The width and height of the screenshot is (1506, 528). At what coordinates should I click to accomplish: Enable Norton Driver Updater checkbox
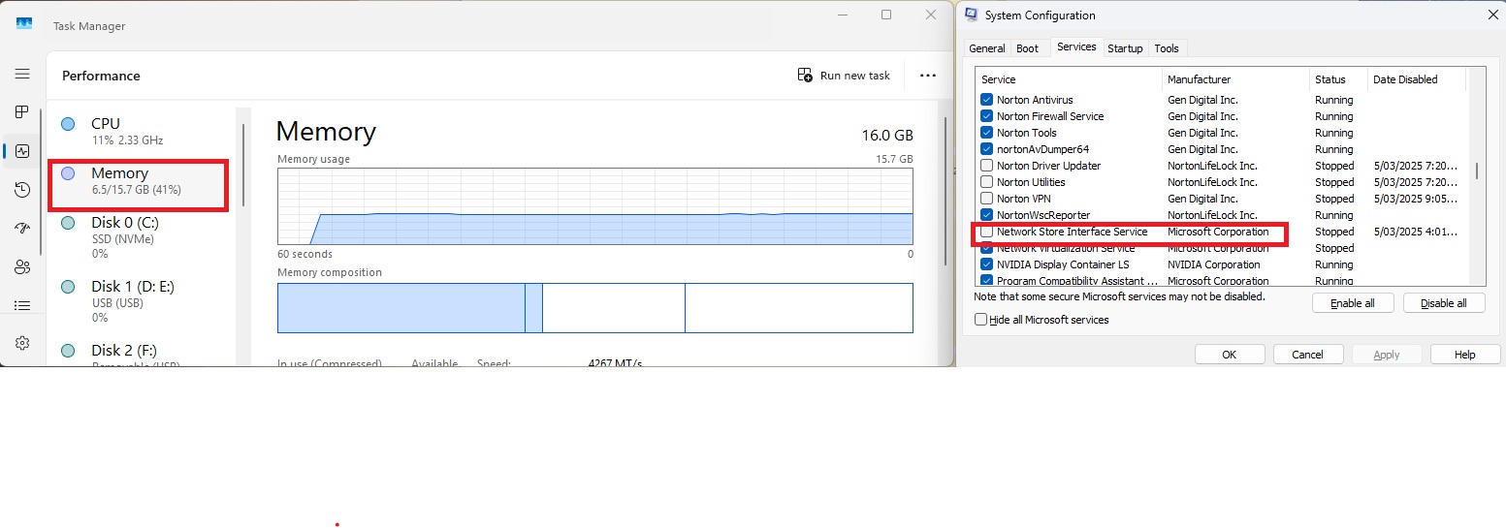pyautogui.click(x=987, y=166)
